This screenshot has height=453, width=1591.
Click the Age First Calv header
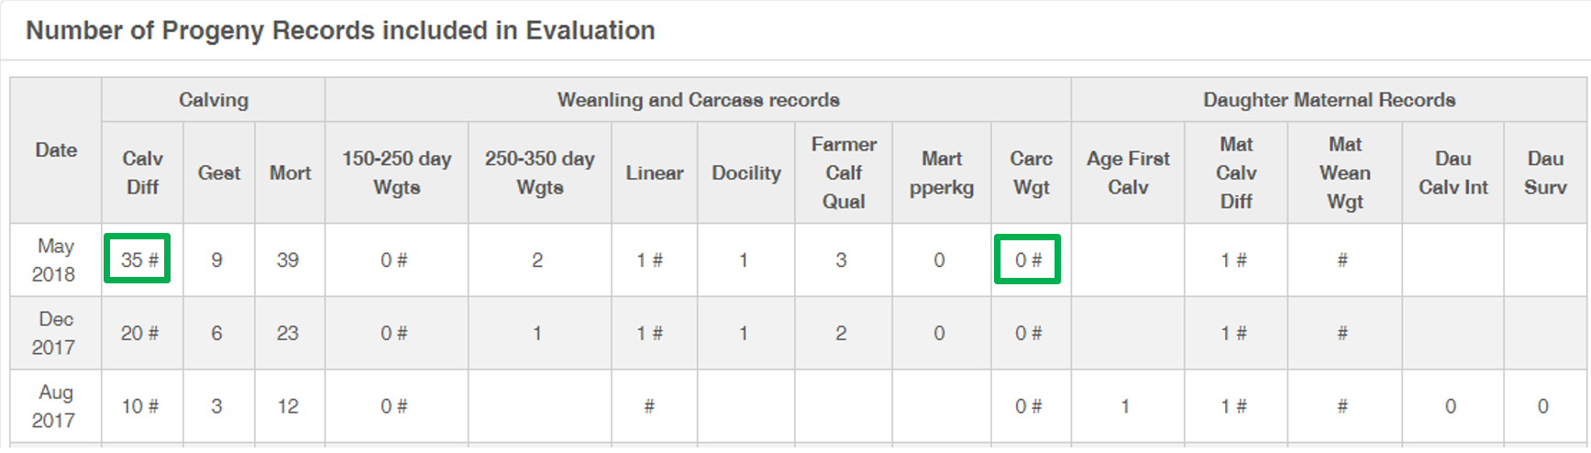pos(1128,172)
